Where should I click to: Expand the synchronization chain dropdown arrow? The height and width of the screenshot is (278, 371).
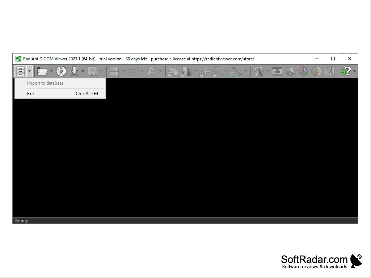pyautogui.click(x=142, y=71)
